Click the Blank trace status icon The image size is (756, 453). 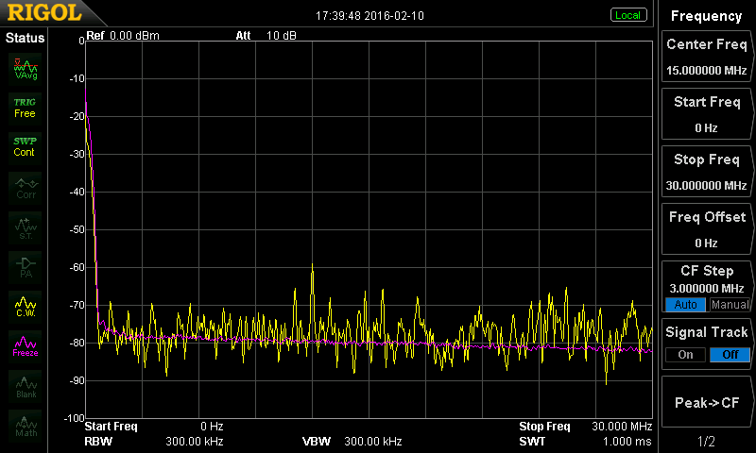tap(25, 385)
